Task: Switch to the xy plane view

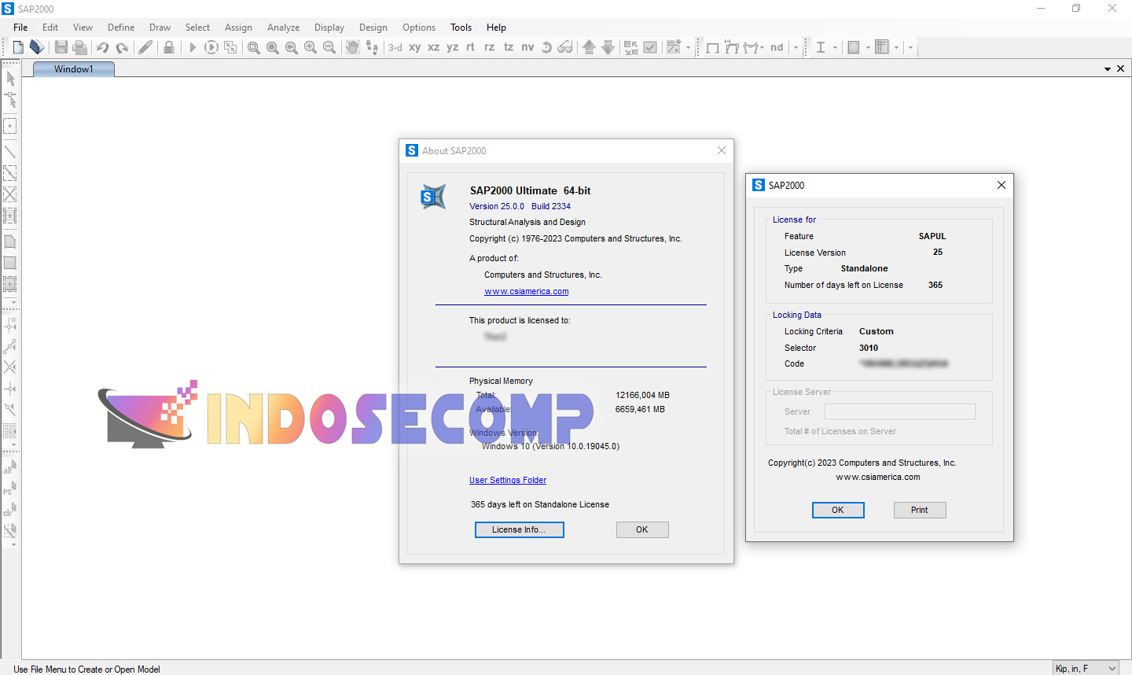Action: pyautogui.click(x=414, y=47)
